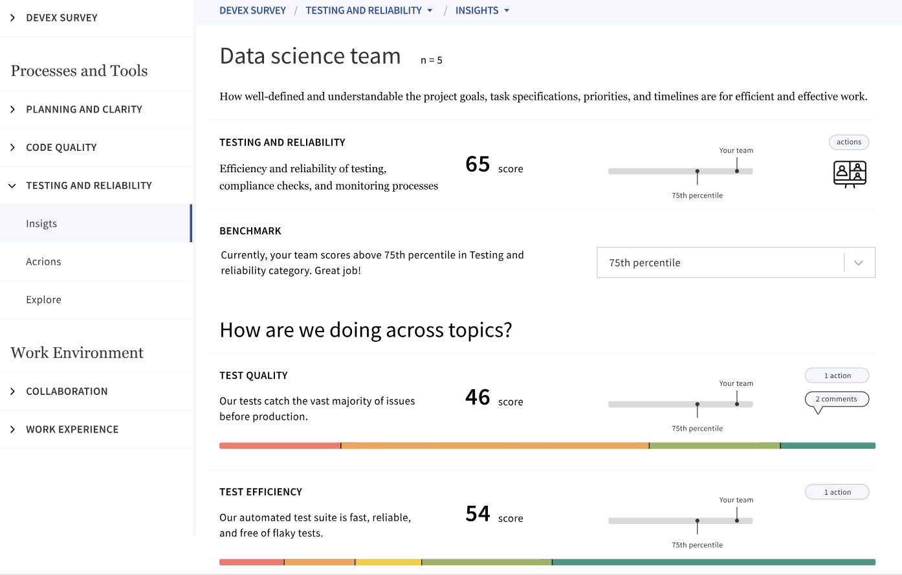Viewport: 902px width, 575px height.
Task: Click the 1 action button for Test Efficiency
Action: (x=837, y=492)
